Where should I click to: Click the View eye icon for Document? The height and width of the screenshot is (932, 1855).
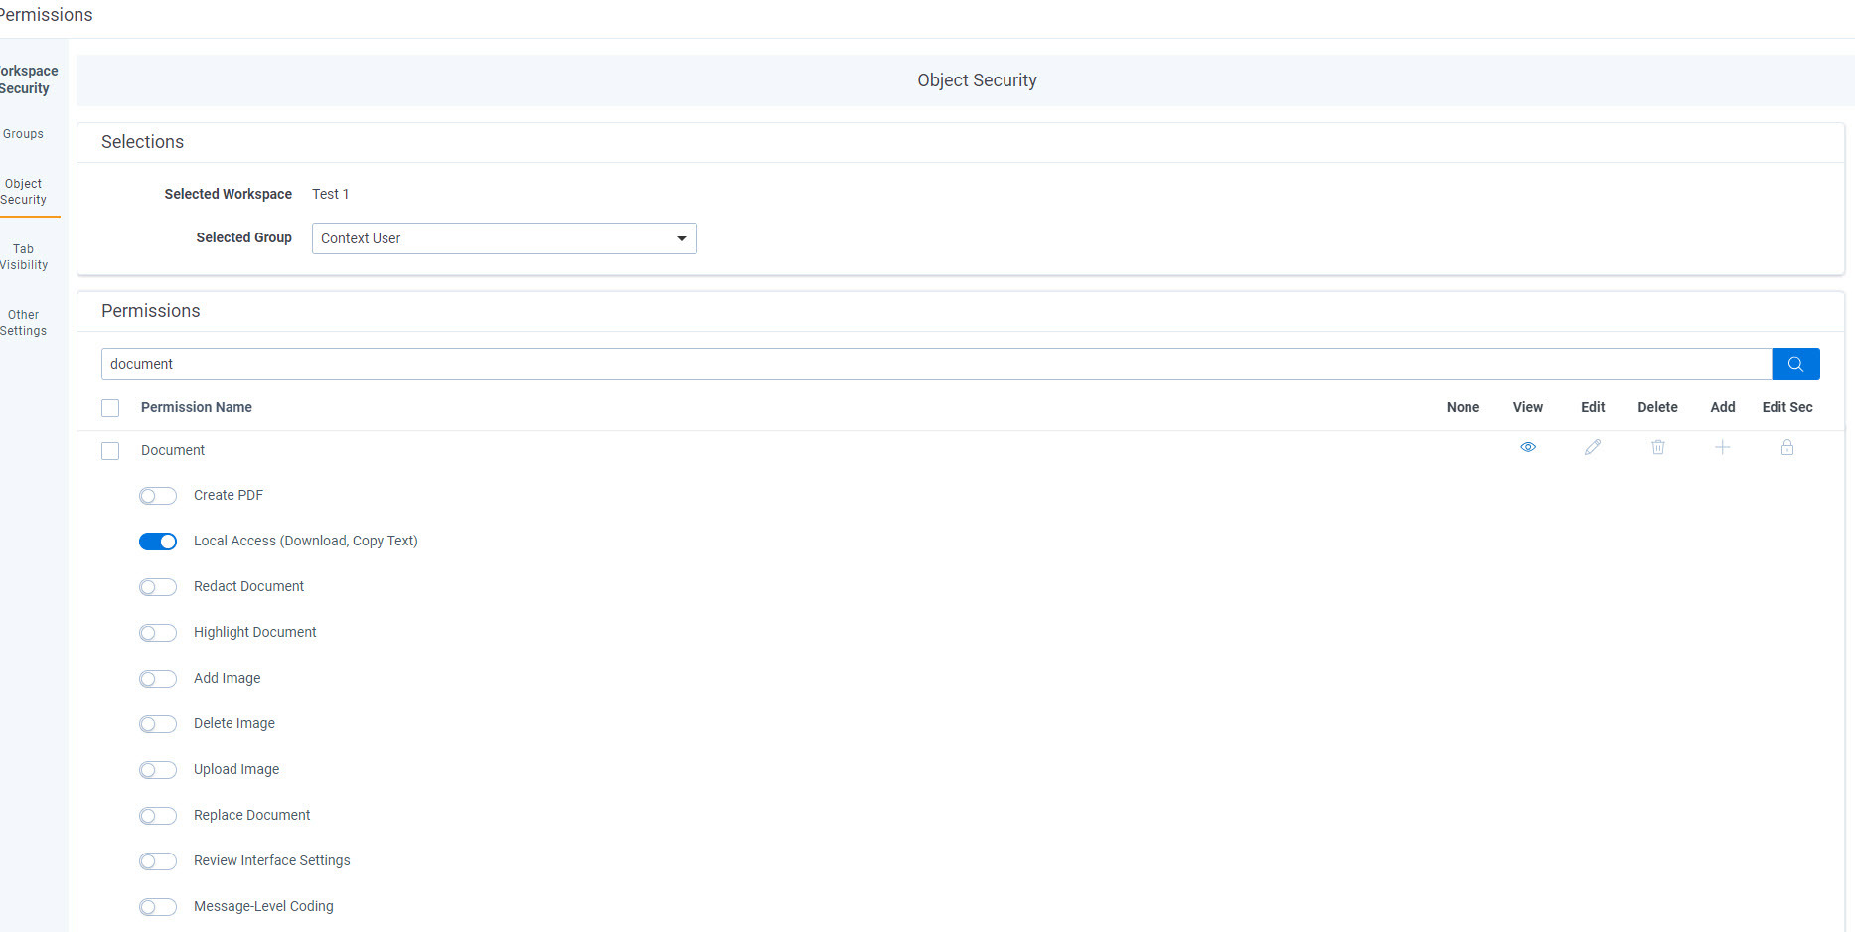coord(1528,447)
